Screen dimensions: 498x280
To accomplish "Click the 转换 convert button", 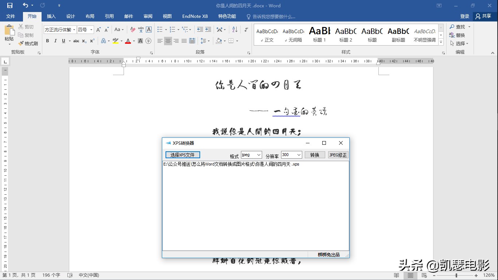I will pos(315,155).
